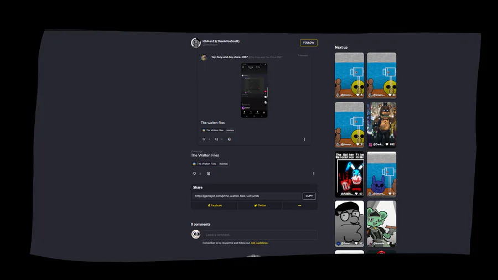View the phone screenshot image in embedded post
498x280 pixels.
point(254,91)
